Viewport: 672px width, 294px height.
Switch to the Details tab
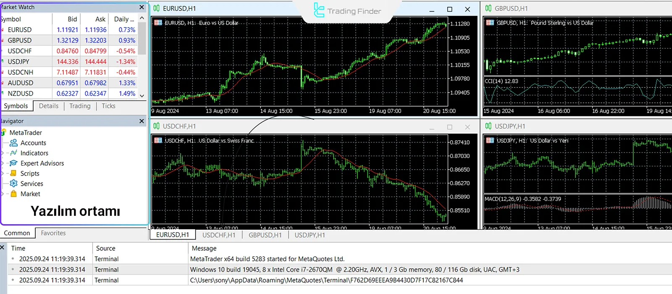[49, 106]
